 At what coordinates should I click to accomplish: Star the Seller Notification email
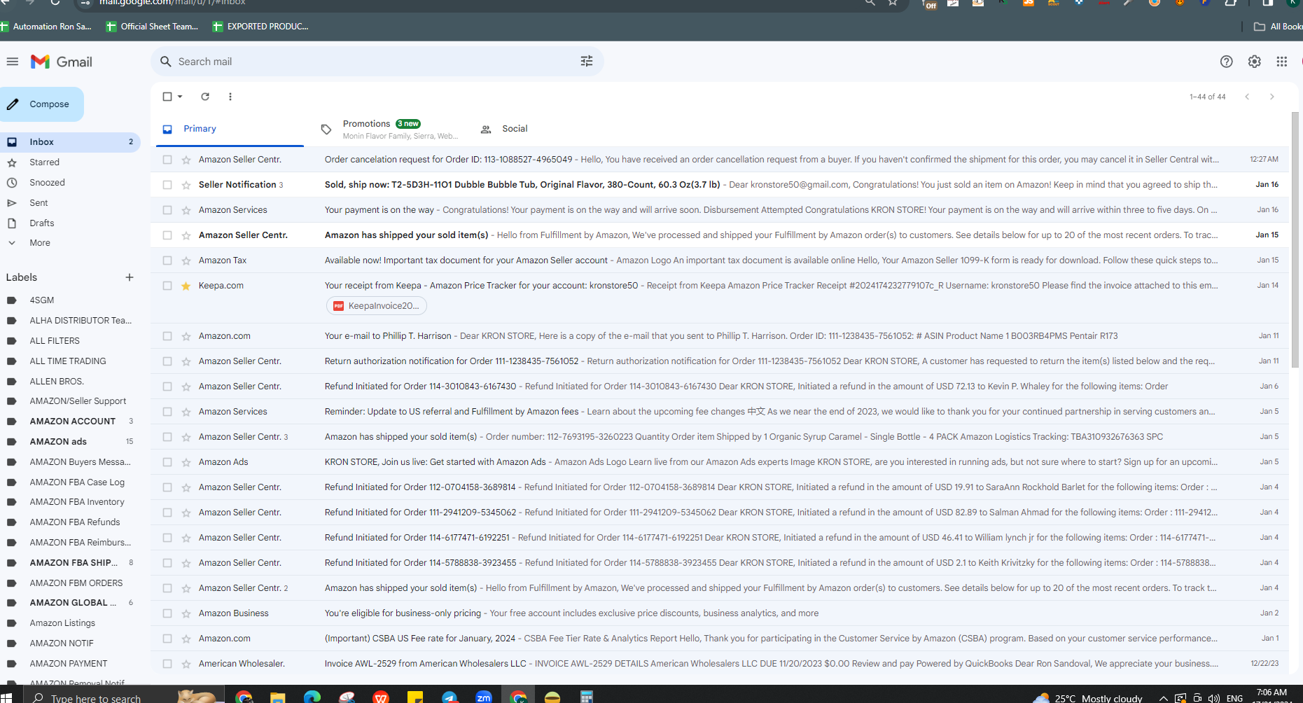coord(186,185)
